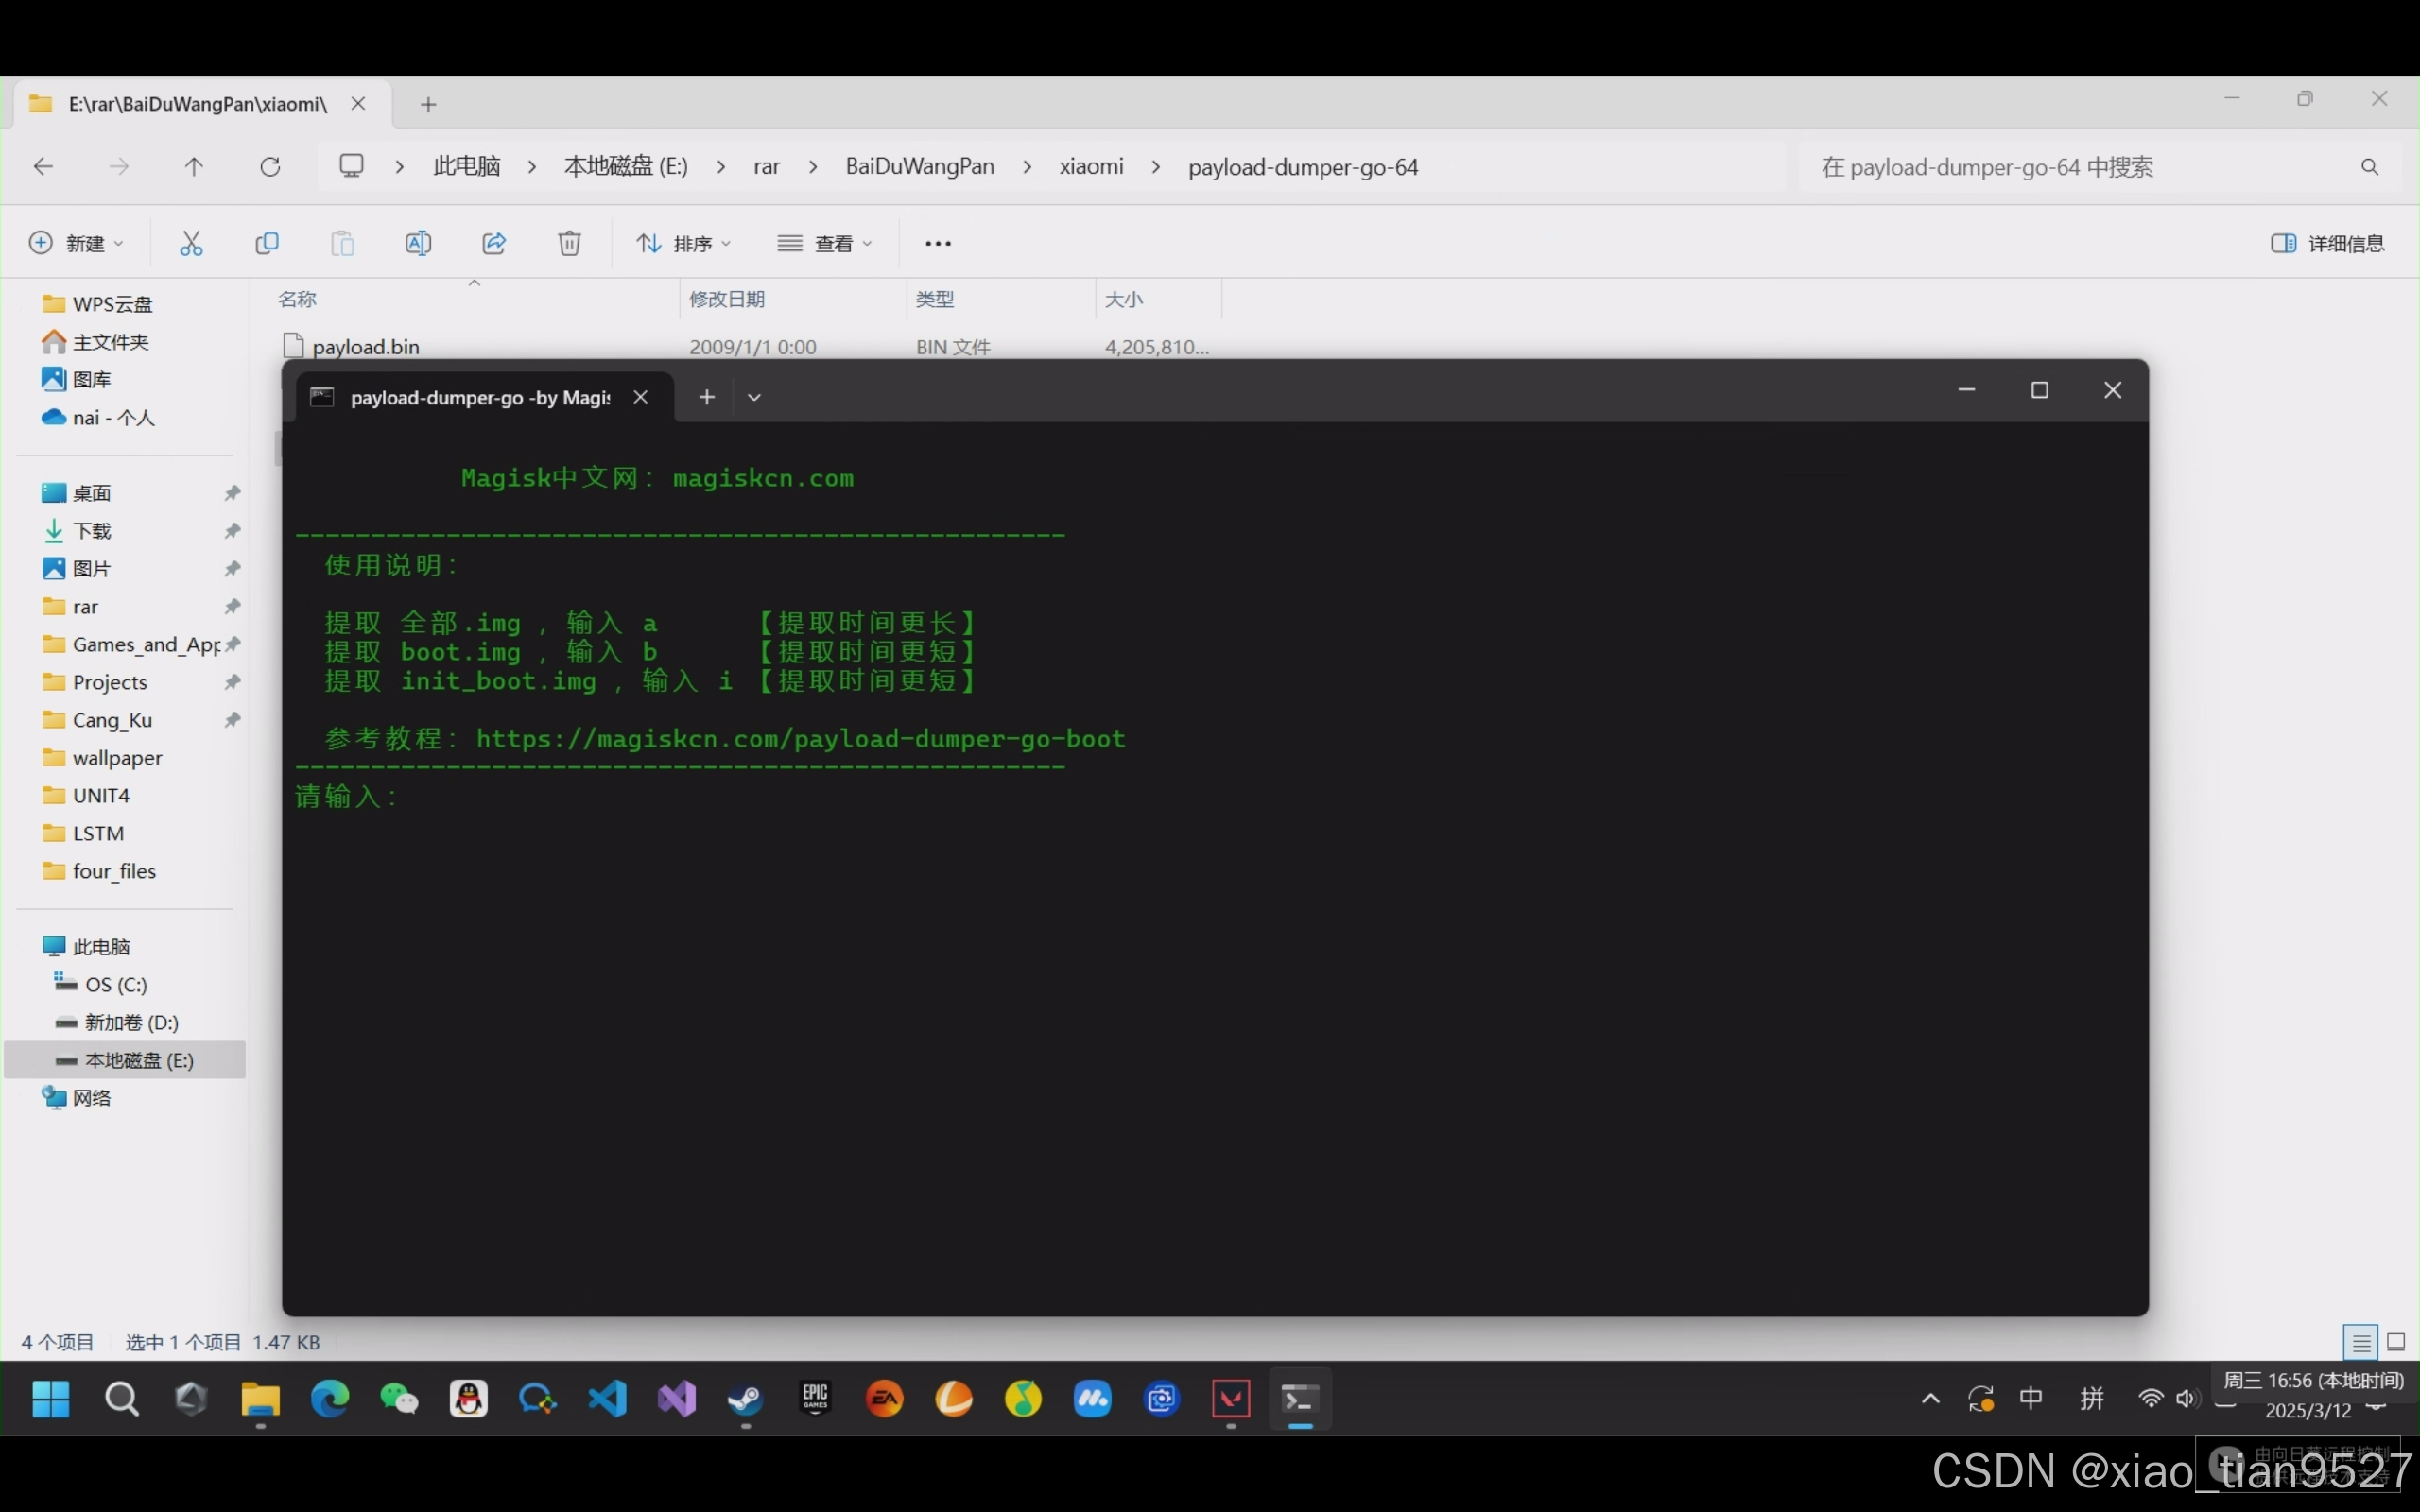Open Steam from the taskbar
The image size is (2420, 1512).
(x=745, y=1399)
